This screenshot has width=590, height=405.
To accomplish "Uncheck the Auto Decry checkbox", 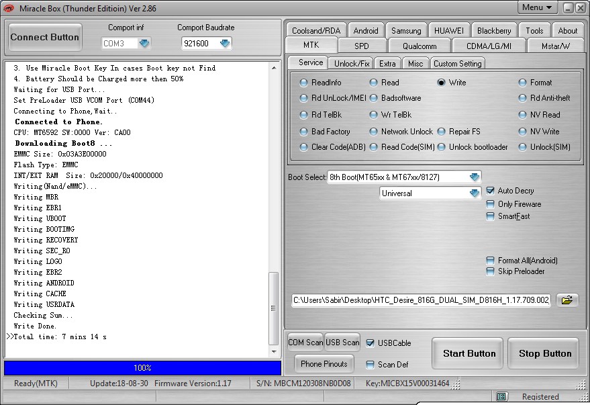I will pos(490,191).
